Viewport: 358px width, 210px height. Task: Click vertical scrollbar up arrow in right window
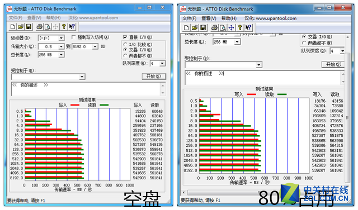pos(347,37)
